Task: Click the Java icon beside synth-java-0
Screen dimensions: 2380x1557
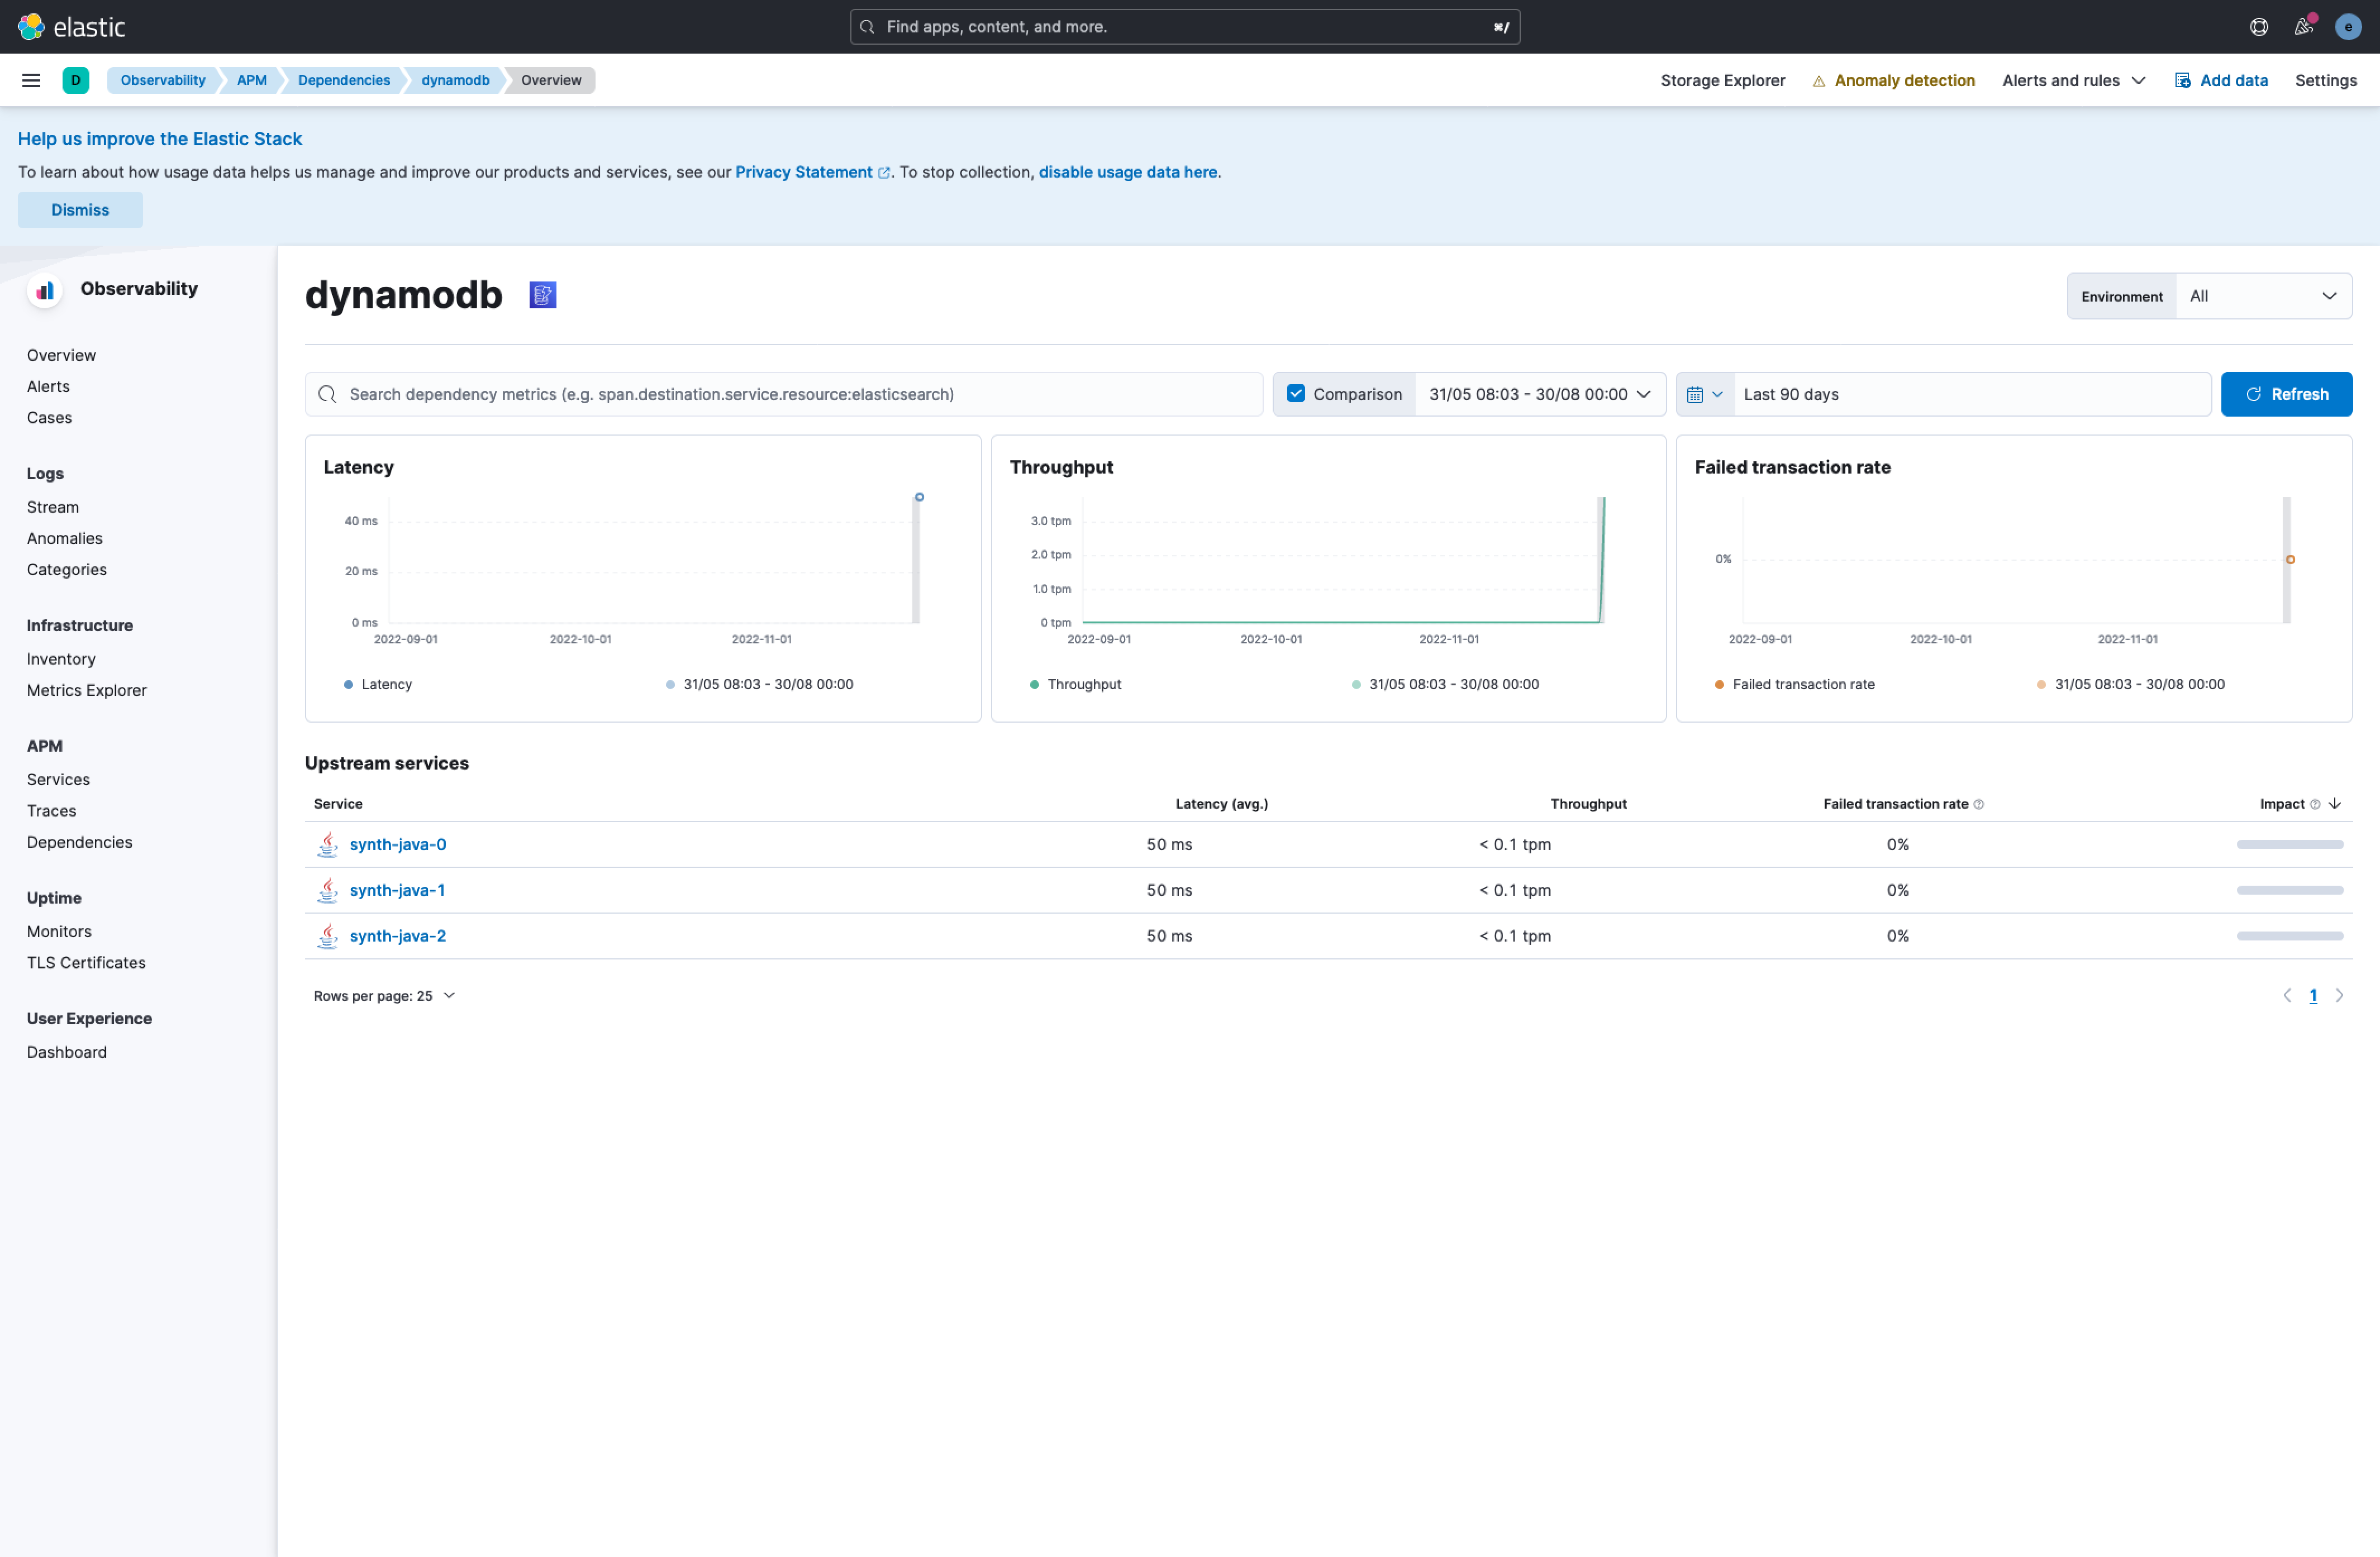Action: tap(327, 844)
